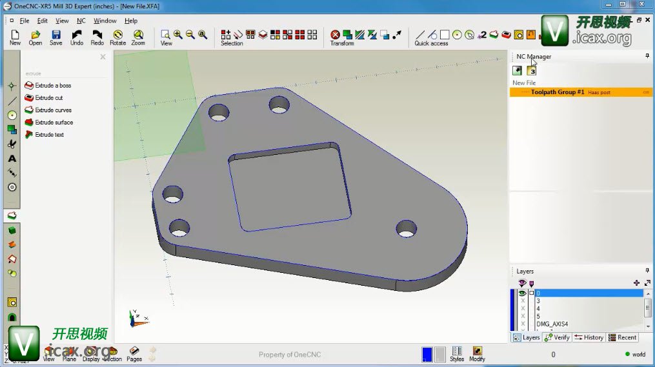Viewport: 655px width, 367px height.
Task: Click the red delete icon above Transform
Action: [x=335, y=35]
